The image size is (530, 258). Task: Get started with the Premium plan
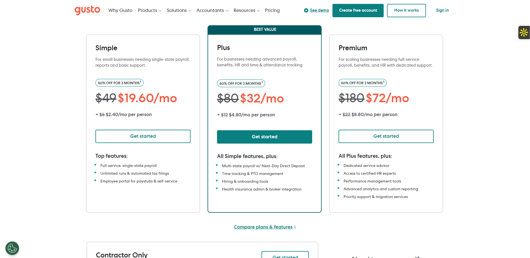pos(386,136)
